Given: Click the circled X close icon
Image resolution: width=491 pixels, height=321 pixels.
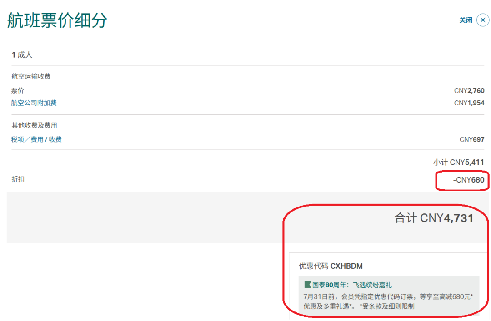Looking at the screenshot, I should click(x=482, y=20).
